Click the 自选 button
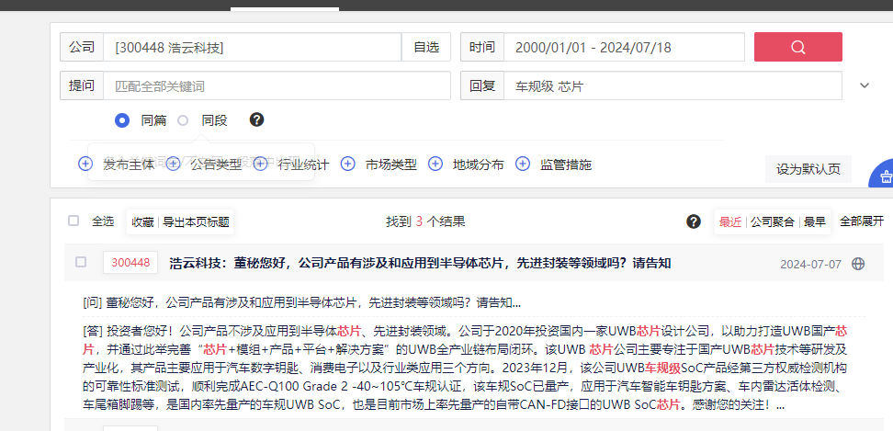 [x=426, y=47]
